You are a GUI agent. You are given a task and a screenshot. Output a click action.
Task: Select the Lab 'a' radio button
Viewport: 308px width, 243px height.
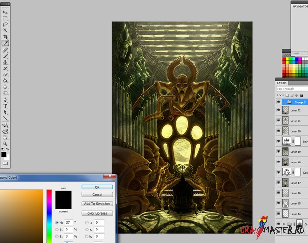point(87,229)
